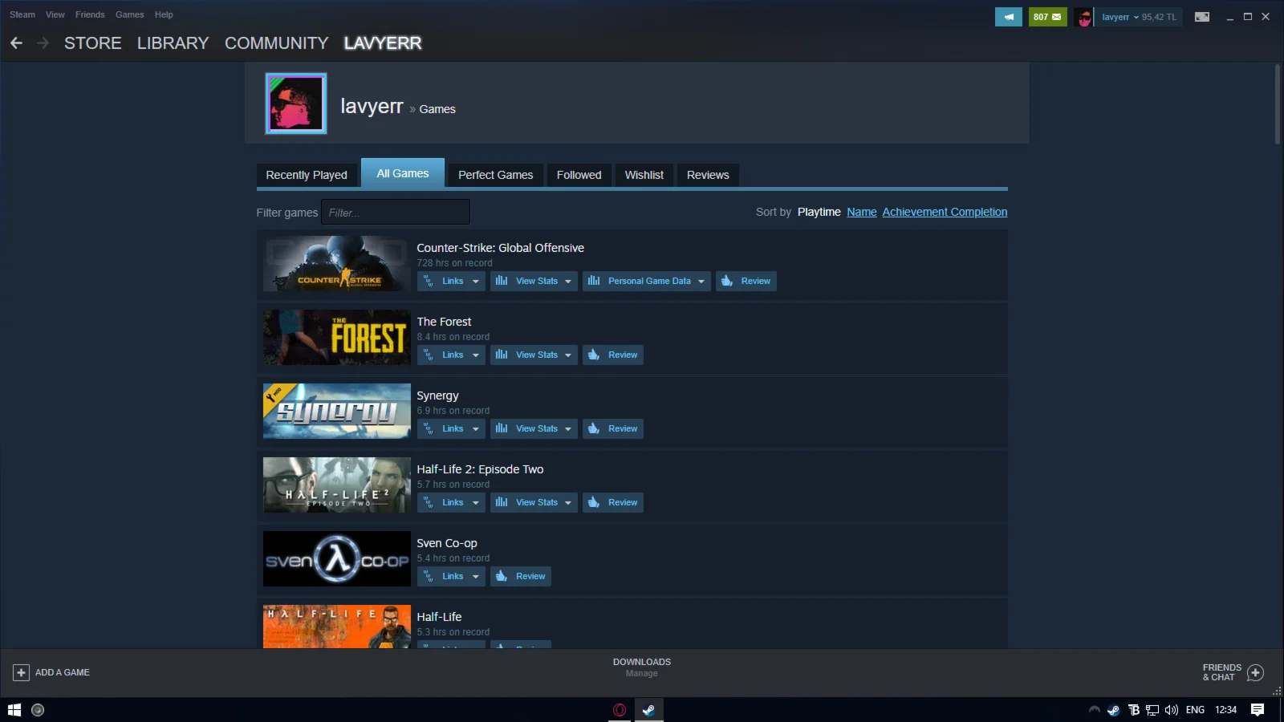This screenshot has width=1284, height=722.
Task: Go to the LIBRARY section
Action: (x=173, y=43)
